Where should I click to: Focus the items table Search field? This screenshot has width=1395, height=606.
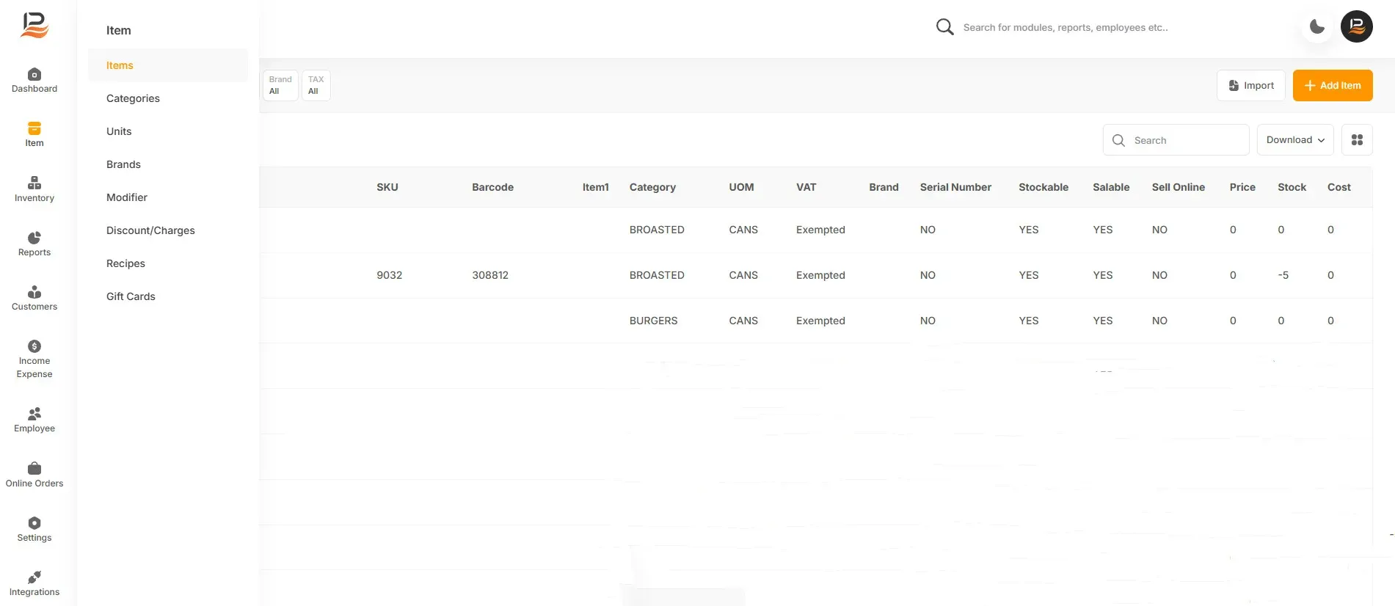1176,140
